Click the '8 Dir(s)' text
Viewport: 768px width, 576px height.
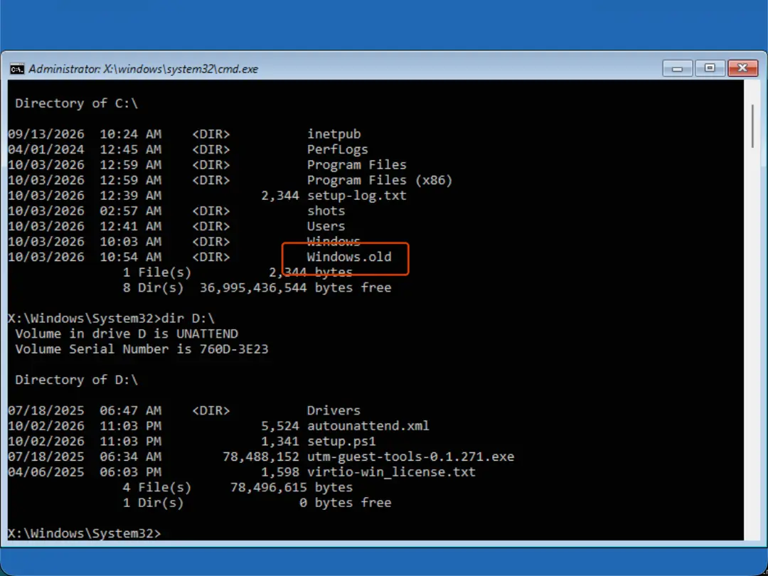point(153,287)
